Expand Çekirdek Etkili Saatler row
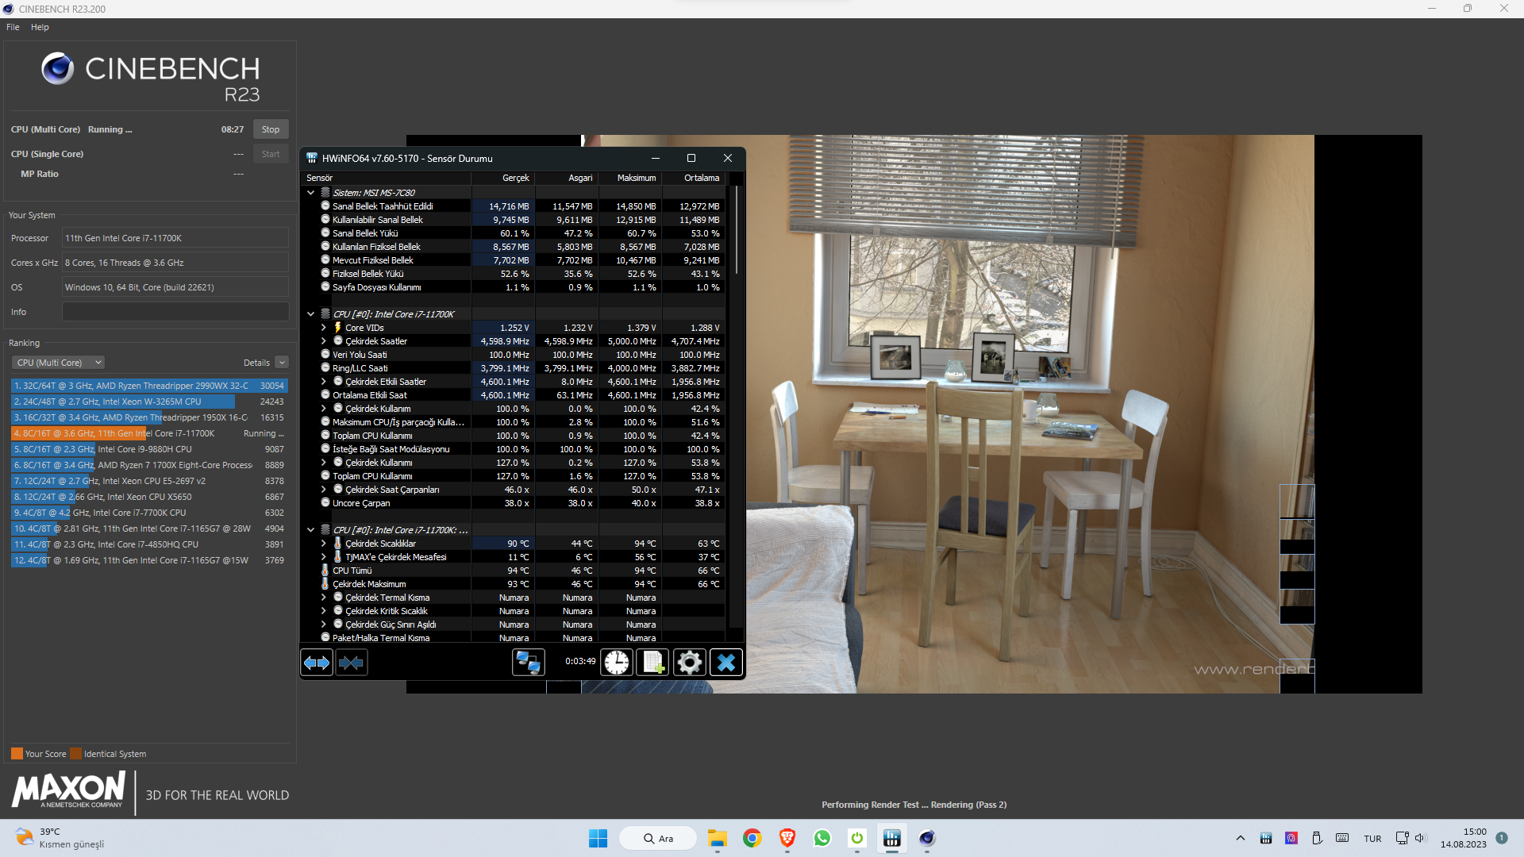The image size is (1524, 857). (x=324, y=382)
